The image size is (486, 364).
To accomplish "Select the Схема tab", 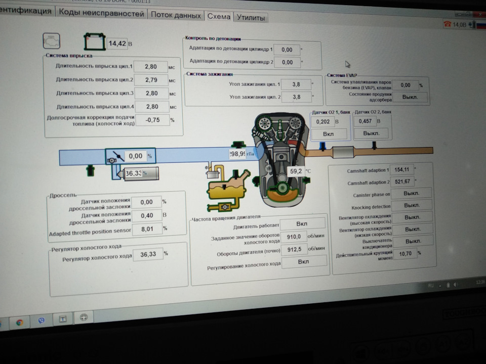I will pyautogui.click(x=219, y=16).
